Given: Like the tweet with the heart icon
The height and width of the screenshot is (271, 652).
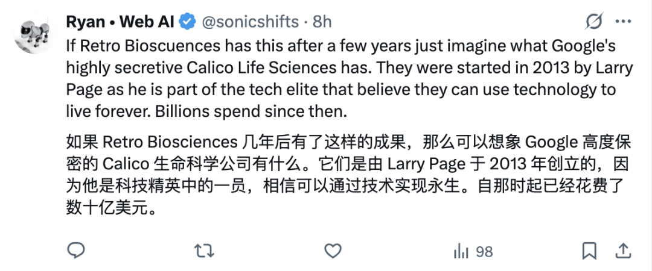Looking at the screenshot, I should (x=333, y=250).
